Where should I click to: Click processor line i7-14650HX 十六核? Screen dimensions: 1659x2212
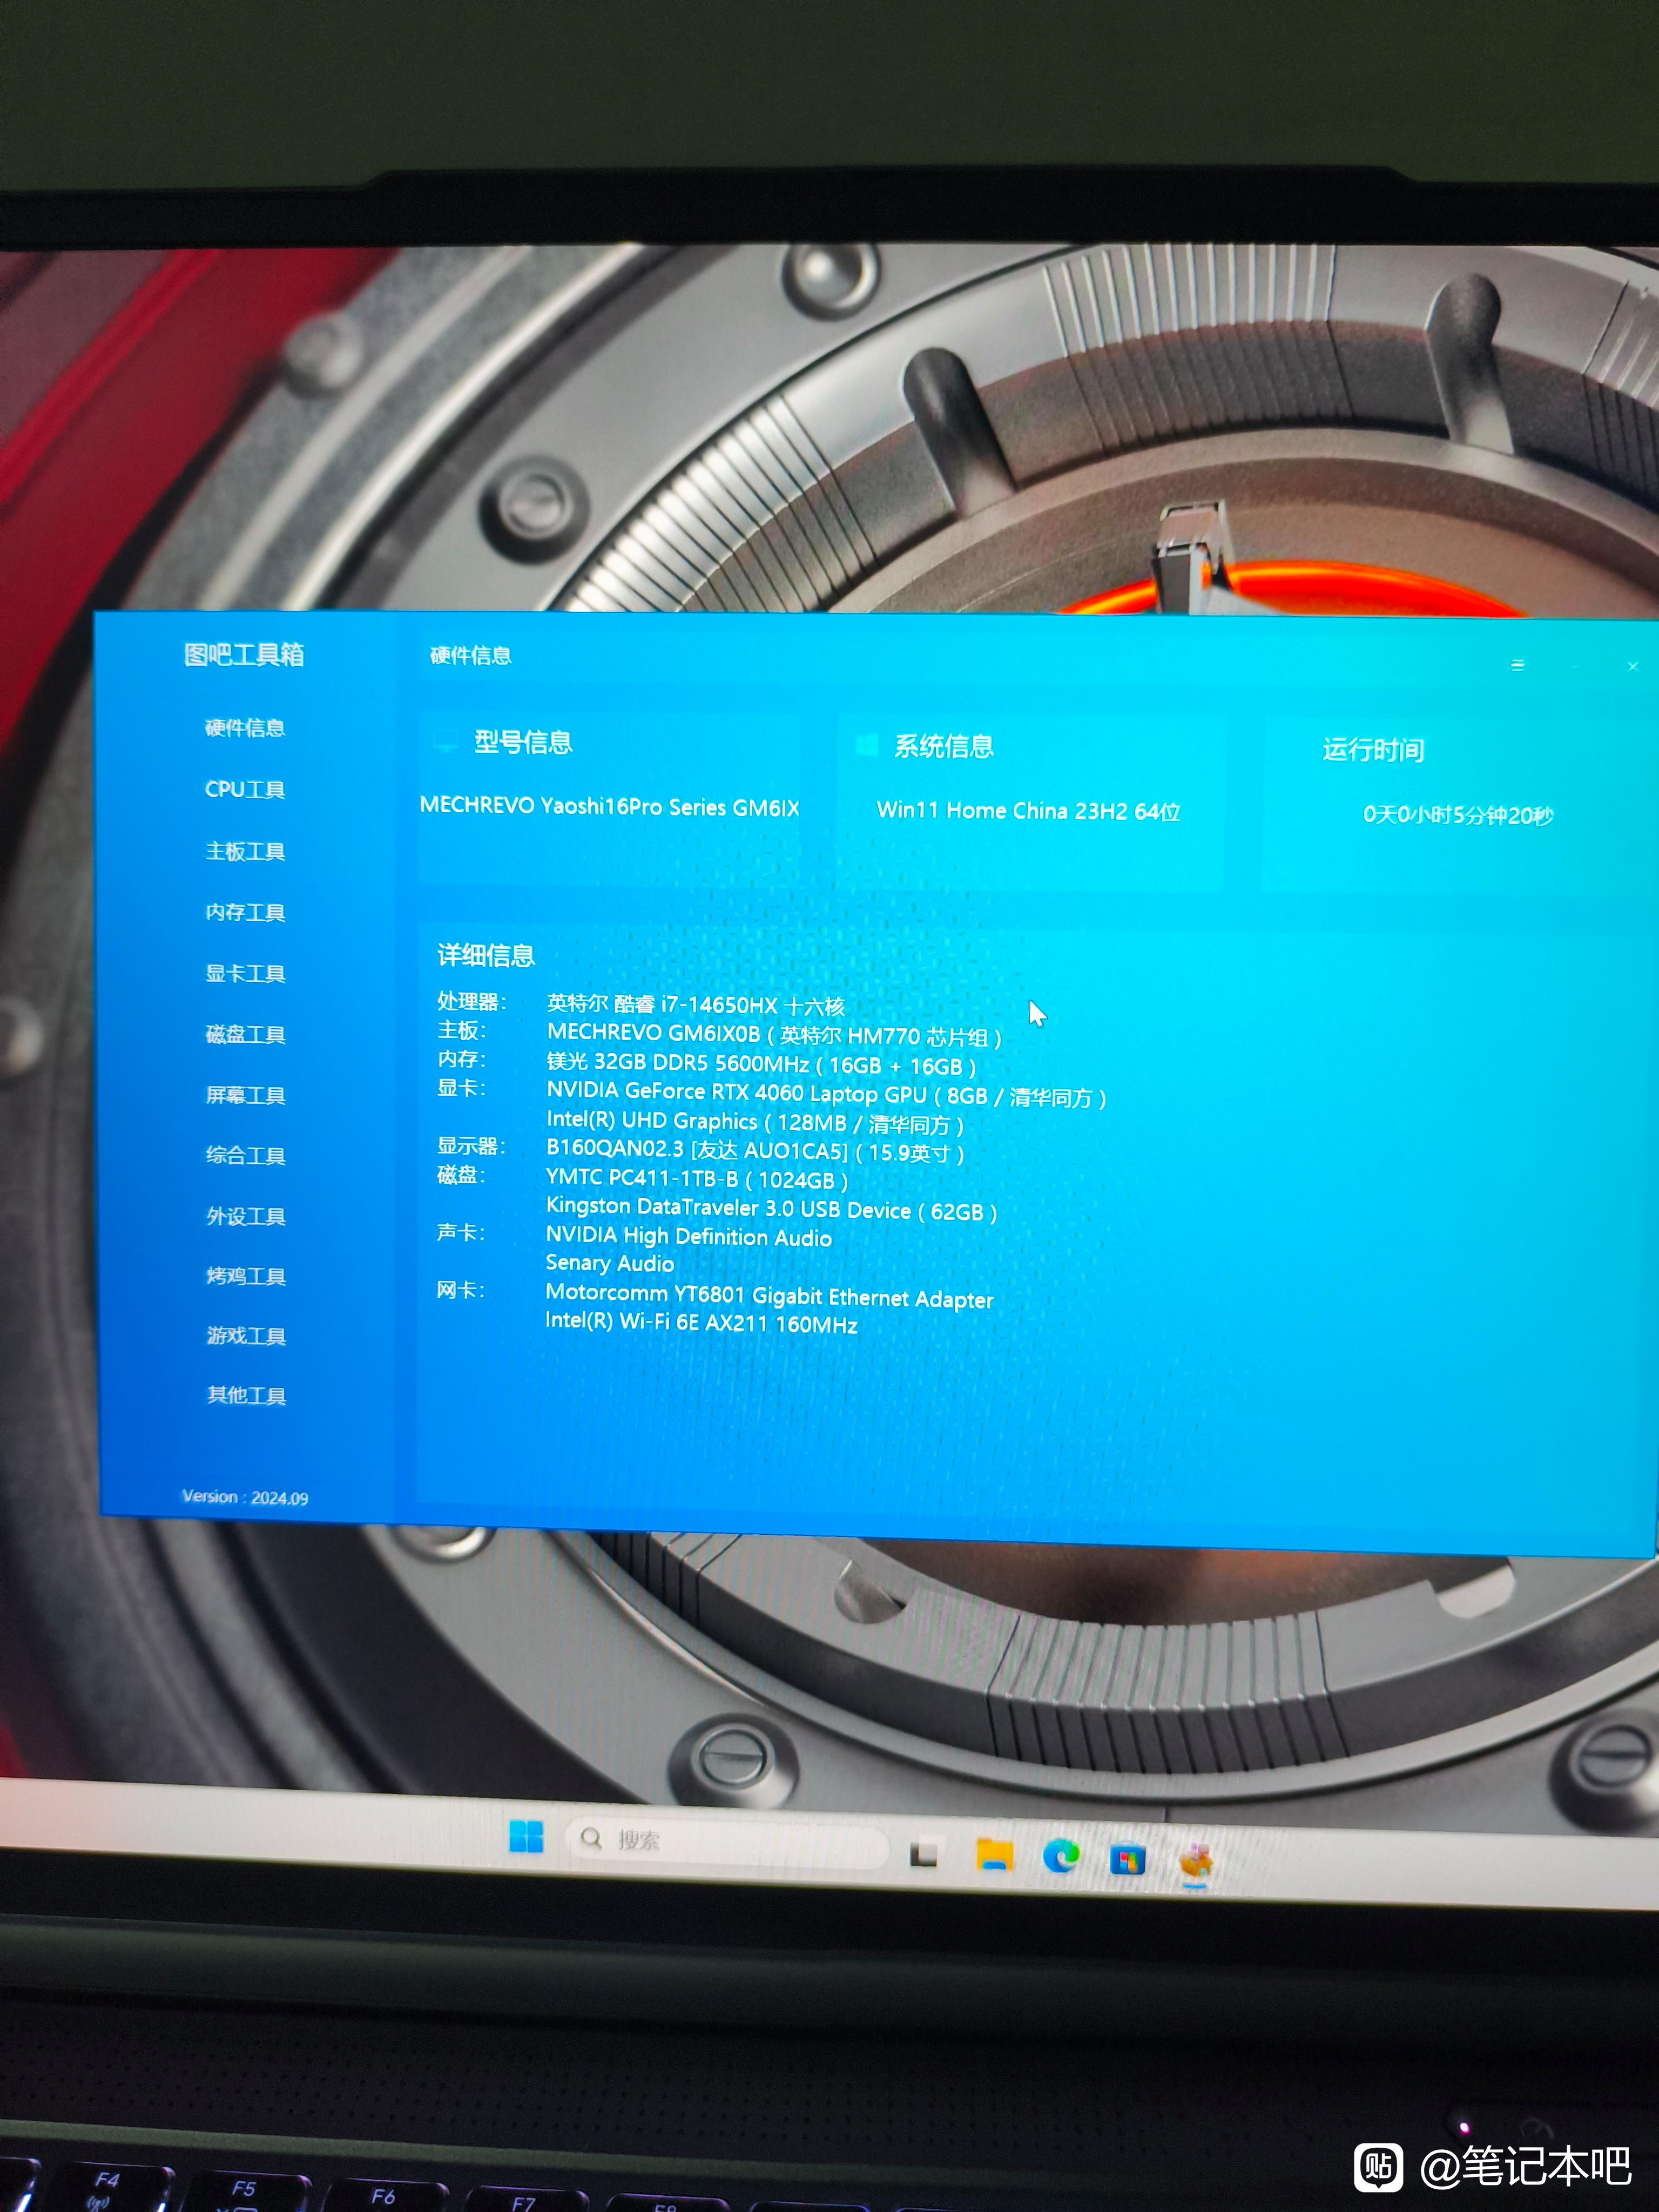(x=695, y=1005)
